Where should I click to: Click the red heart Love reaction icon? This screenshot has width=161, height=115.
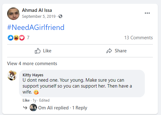click(22, 38)
